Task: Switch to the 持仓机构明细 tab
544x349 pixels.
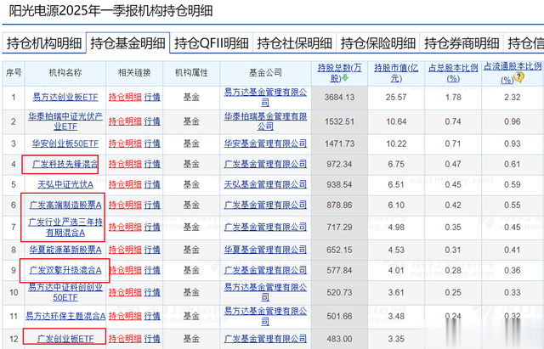Action: pos(44,43)
